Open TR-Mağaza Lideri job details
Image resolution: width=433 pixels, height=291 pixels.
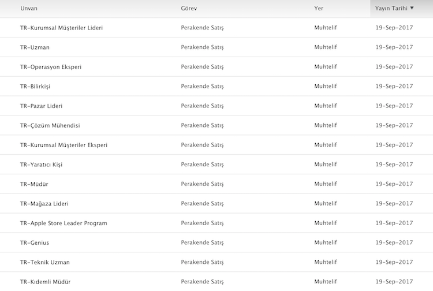click(44, 204)
